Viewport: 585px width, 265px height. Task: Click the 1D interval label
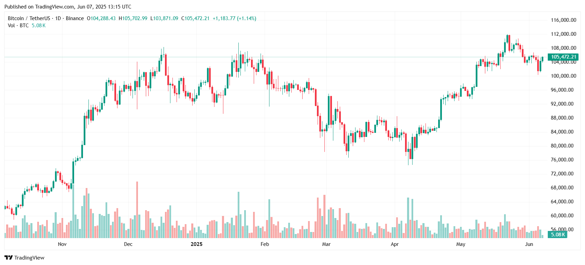pos(58,18)
